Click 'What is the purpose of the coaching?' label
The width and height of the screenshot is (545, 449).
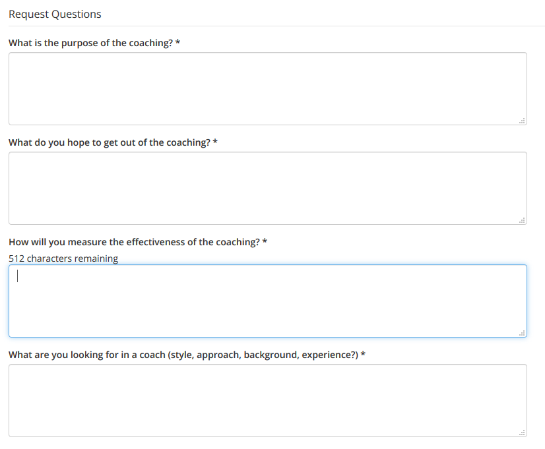90,43
